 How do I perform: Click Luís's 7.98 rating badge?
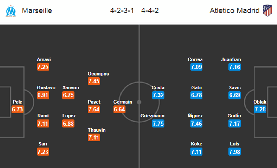pos(235,152)
